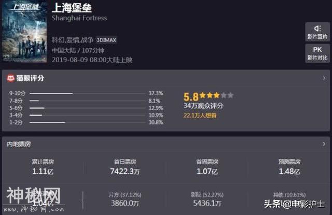Click the 22.1万人想看 link
The width and height of the screenshot is (332, 215).
click(200, 116)
